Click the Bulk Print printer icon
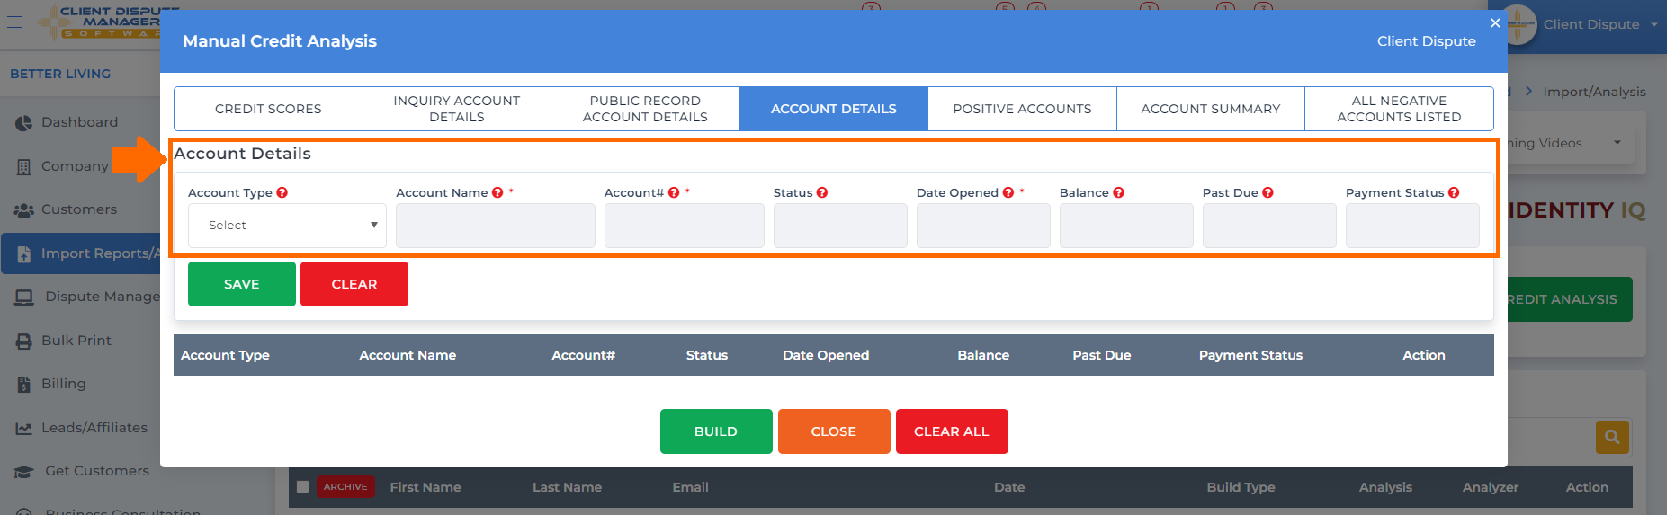Viewport: 1675px width, 515px height. tap(24, 341)
